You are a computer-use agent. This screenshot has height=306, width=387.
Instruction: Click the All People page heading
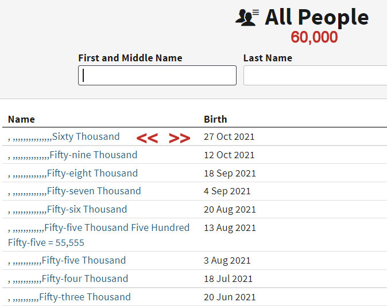pyautogui.click(x=316, y=17)
